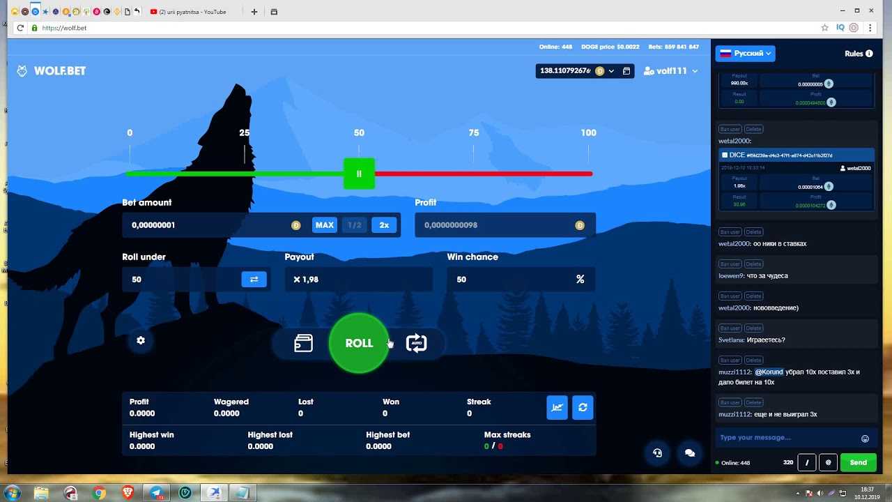
Task: Click the @Korund mention in chat
Action: [x=769, y=372]
